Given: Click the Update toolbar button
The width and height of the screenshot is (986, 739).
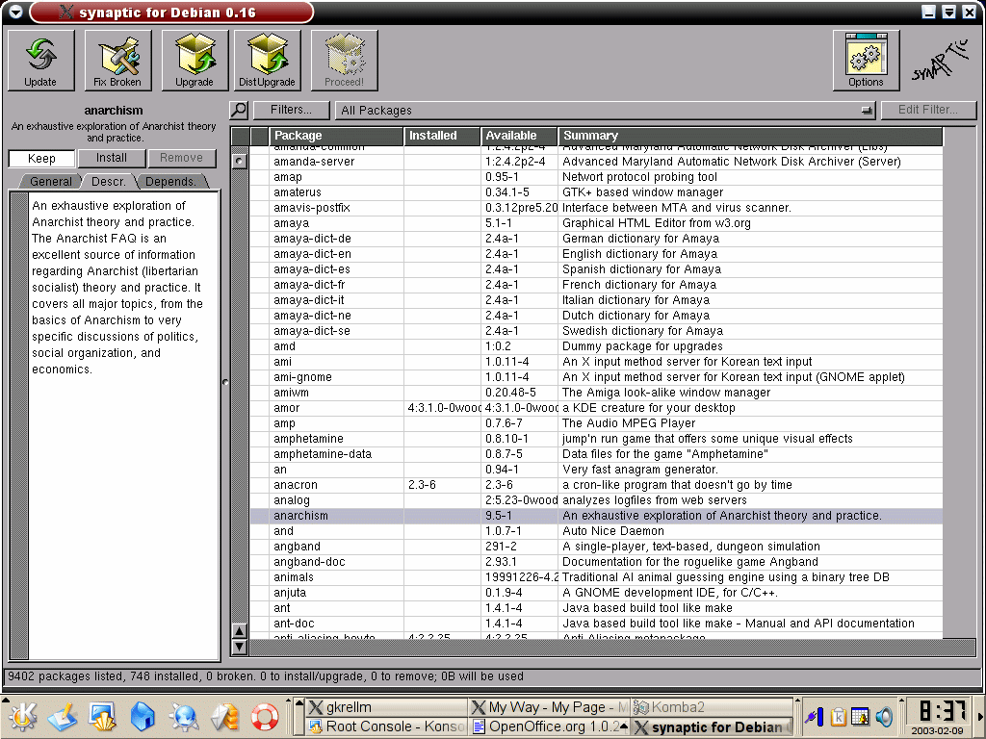Looking at the screenshot, I should point(40,61).
